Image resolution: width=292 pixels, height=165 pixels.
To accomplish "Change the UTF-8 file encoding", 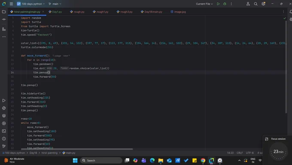I will click(250, 153).
